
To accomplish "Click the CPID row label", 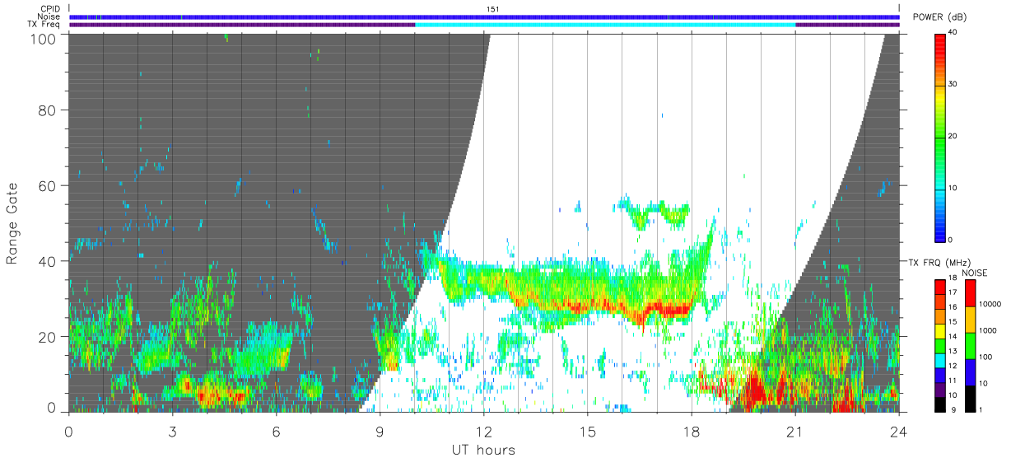I will pyautogui.click(x=49, y=9).
